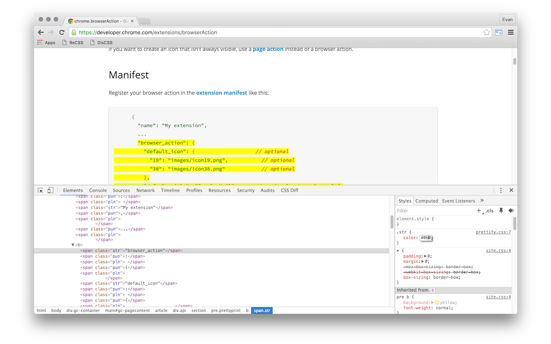Switch to the Timeline panel tab
The width and height of the screenshot is (551, 344).
(x=170, y=190)
